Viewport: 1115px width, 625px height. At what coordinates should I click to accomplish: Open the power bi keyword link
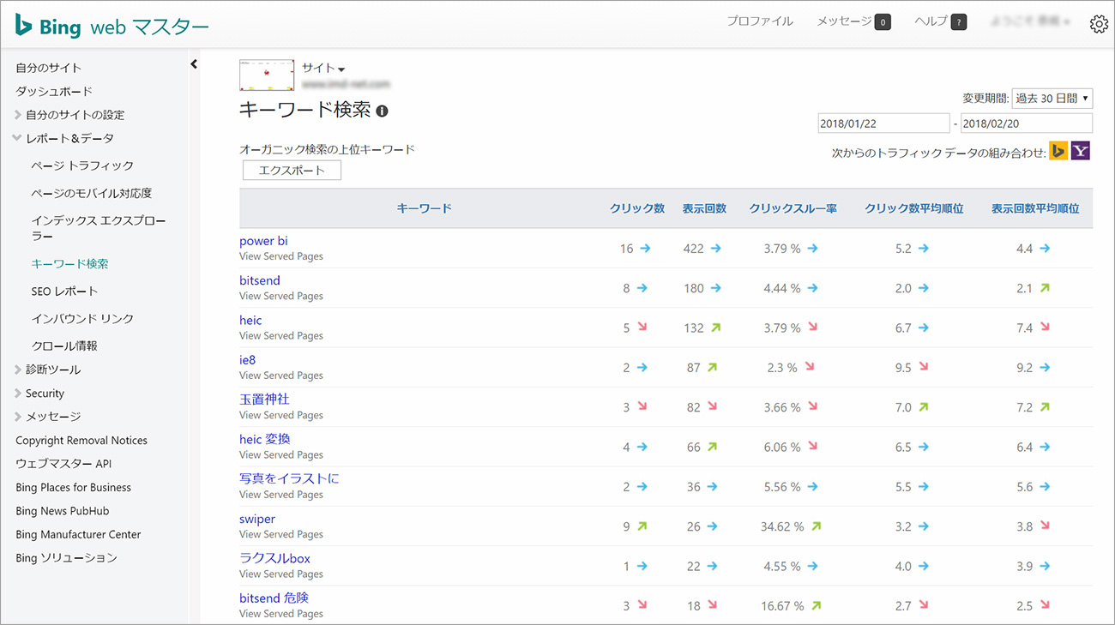coord(263,241)
